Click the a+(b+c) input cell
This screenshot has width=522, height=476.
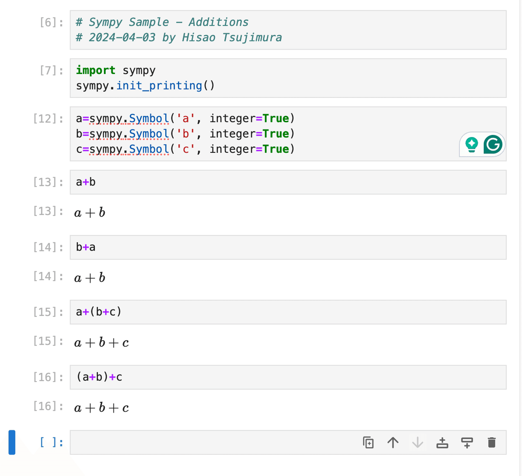[x=287, y=312]
